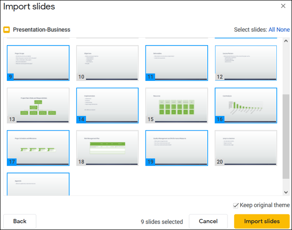
Task: Select slide 12 thumbnail
Action: (245, 63)
